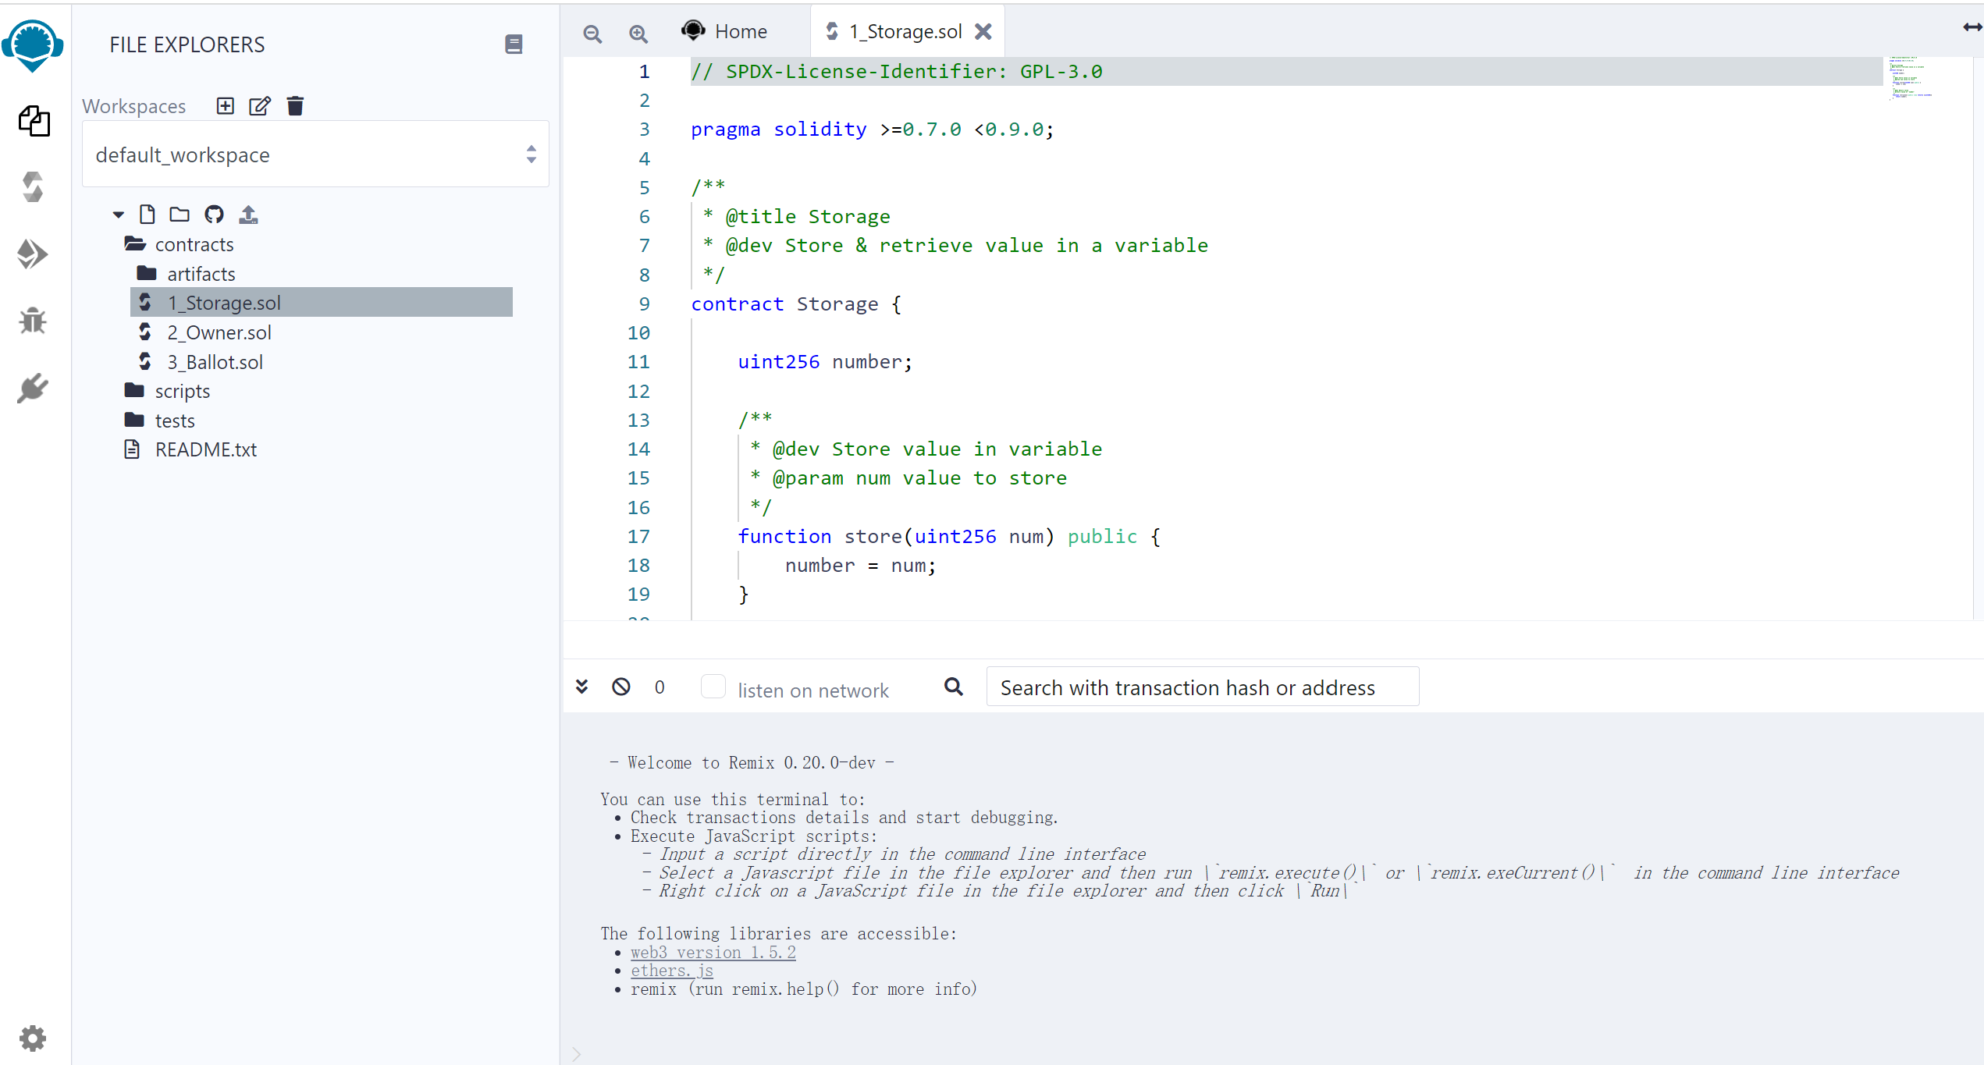Screen dimensions: 1984x1065
Task: Open the File Explorers sidebar icon
Action: coord(34,121)
